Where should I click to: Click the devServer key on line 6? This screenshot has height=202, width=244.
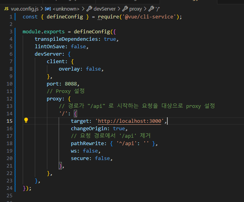coord(48,54)
